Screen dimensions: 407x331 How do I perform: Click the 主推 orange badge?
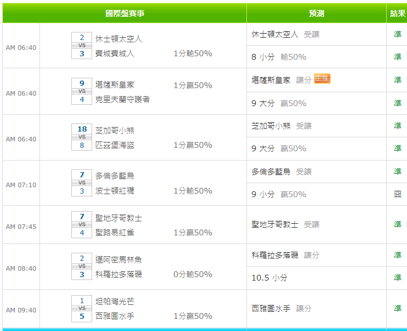tap(322, 79)
